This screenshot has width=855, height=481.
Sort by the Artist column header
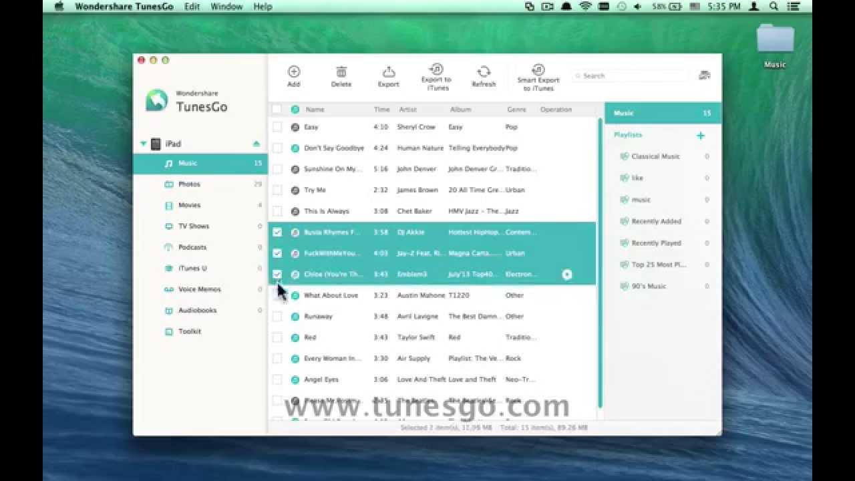407,110
